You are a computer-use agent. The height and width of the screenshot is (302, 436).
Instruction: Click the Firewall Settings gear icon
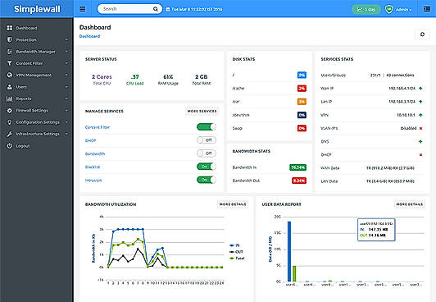coord(10,111)
